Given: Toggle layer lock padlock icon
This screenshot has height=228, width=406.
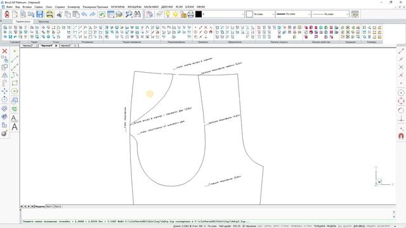Looking at the screenshot, I should click(x=183, y=15).
